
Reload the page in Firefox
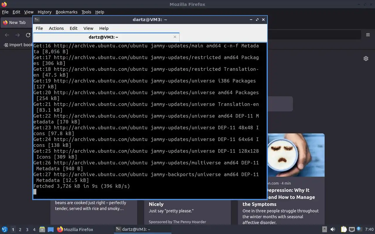[x=28, y=35]
